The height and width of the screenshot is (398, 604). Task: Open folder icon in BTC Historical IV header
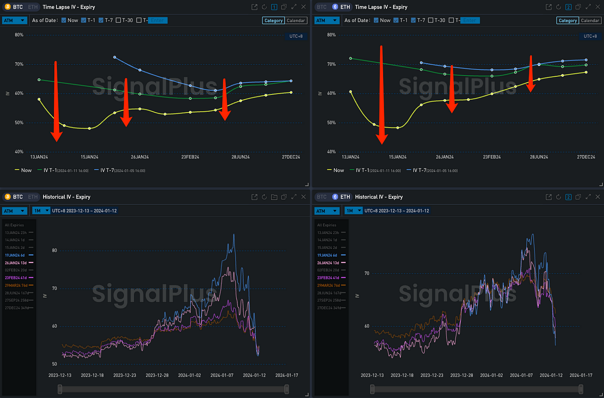[x=274, y=197]
